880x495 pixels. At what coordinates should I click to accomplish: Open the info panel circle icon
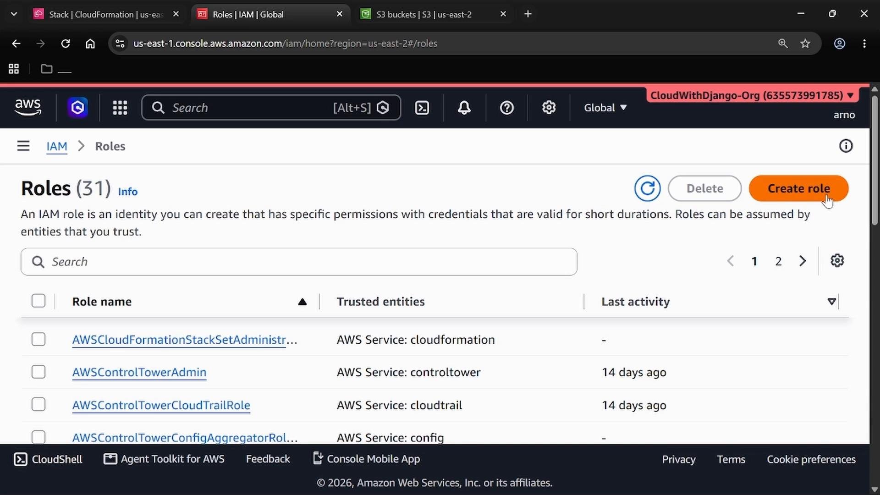(x=846, y=146)
